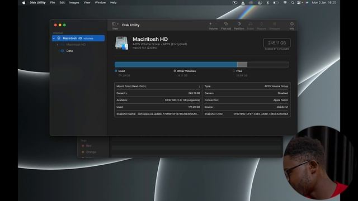Click the Available 61.92 GB value
Screen dimensions: 358x201
coord(182,100)
